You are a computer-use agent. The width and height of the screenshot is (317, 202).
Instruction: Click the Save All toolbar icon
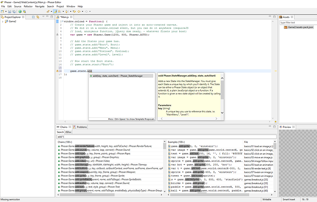(14, 12)
